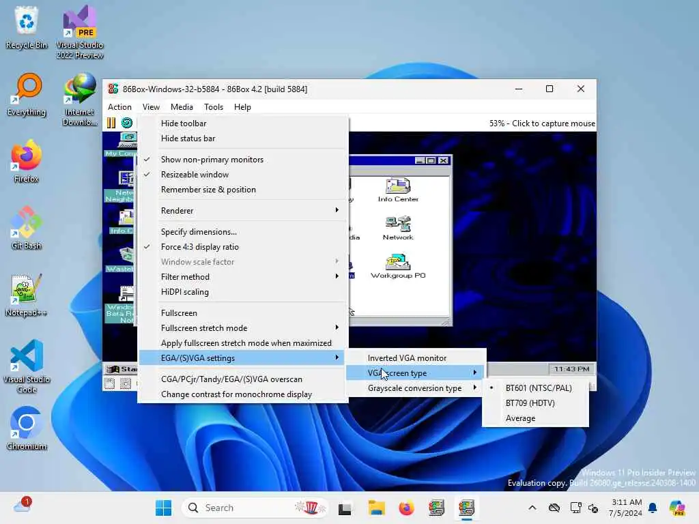Launch Firefox from the desktop

pos(27,161)
